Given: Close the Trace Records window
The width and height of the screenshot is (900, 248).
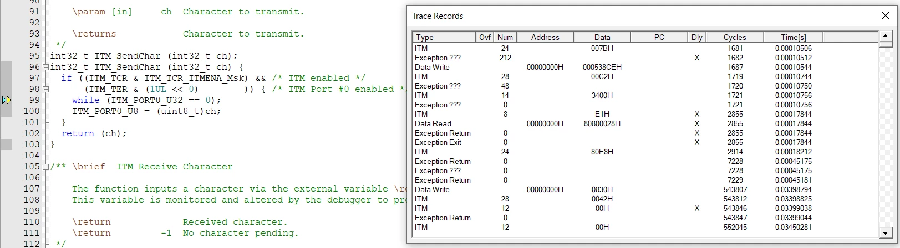Looking at the screenshot, I should pyautogui.click(x=886, y=15).
